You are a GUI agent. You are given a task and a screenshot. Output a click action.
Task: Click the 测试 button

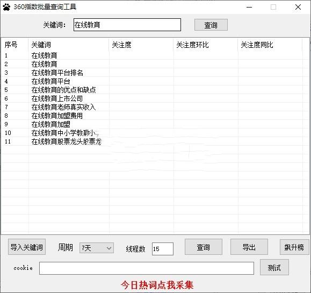click(274, 267)
